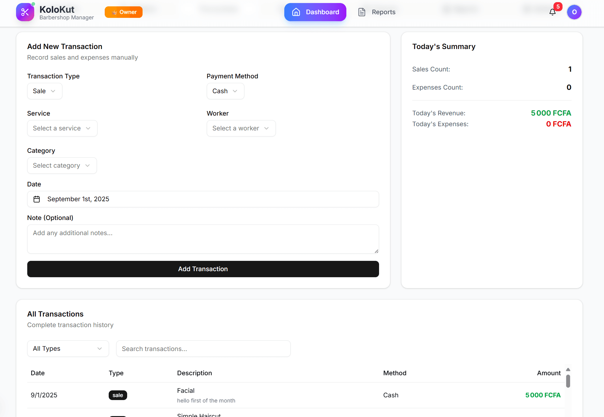The height and width of the screenshot is (417, 604).
Task: Expand the Select category dropdown
Action: pos(62,165)
